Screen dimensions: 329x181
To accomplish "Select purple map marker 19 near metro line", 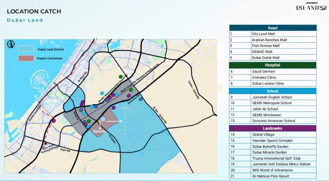I will (x=54, y=121).
